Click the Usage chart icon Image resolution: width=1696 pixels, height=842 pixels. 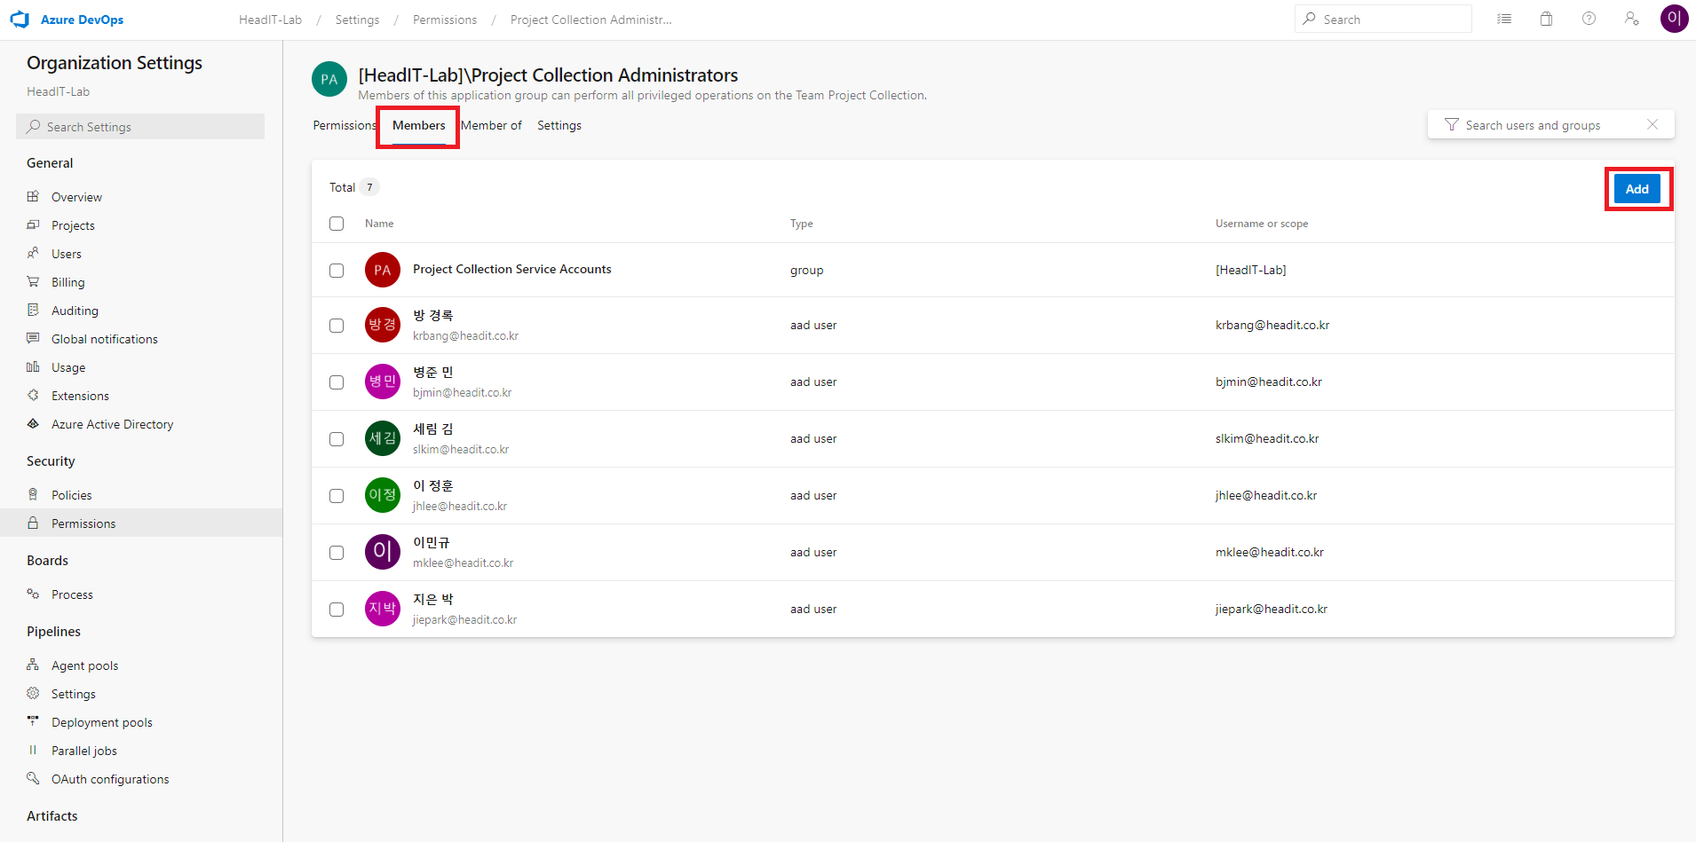(x=33, y=366)
